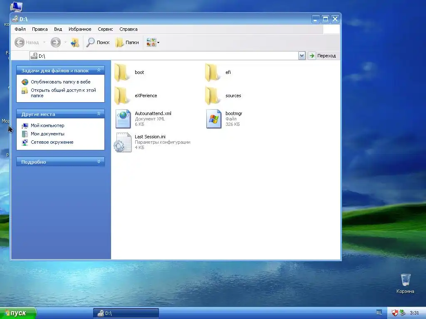Click the computer desktop icon at top-left
The image size is (426, 319).
point(16,7)
